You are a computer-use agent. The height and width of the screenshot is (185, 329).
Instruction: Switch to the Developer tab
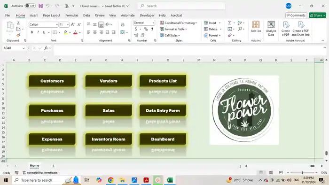147,15
